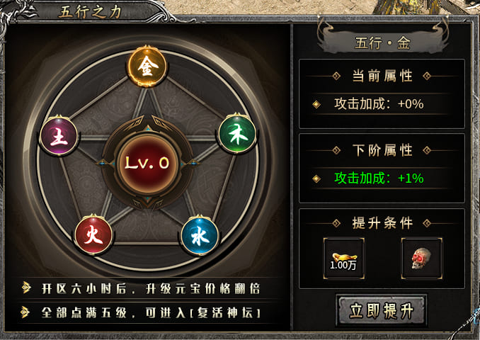Click the central Lv.0 level orb

pos(147,163)
